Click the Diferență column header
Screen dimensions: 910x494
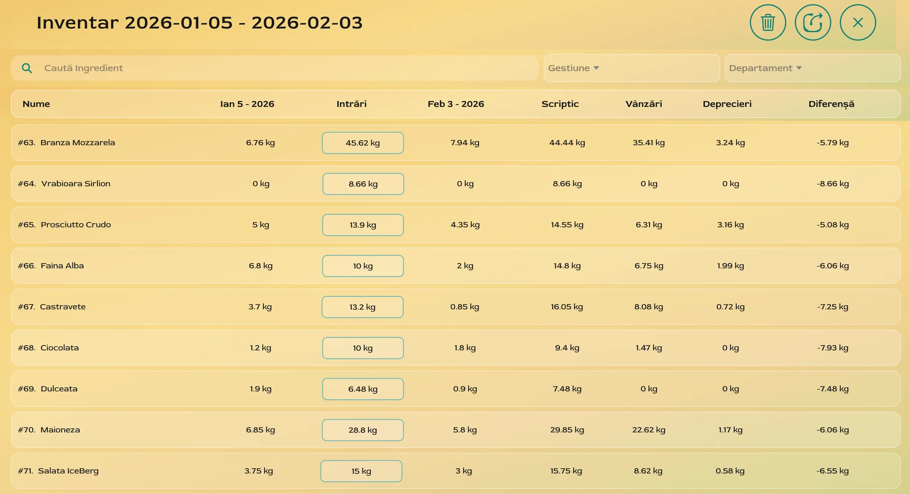pyautogui.click(x=831, y=104)
